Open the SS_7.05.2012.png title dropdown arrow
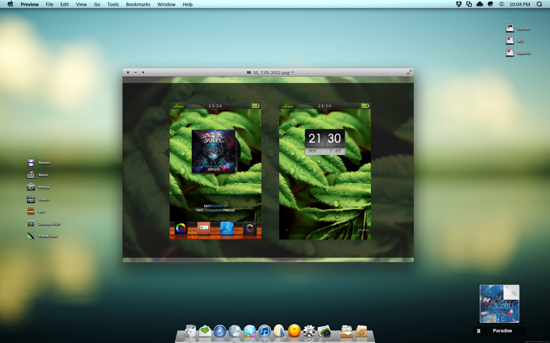Screen dimensions: 550x343 293,72
